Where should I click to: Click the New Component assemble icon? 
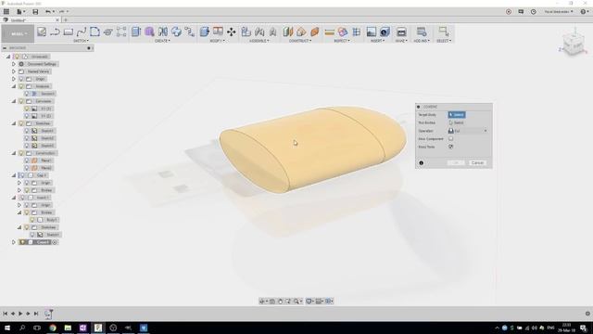click(246, 32)
